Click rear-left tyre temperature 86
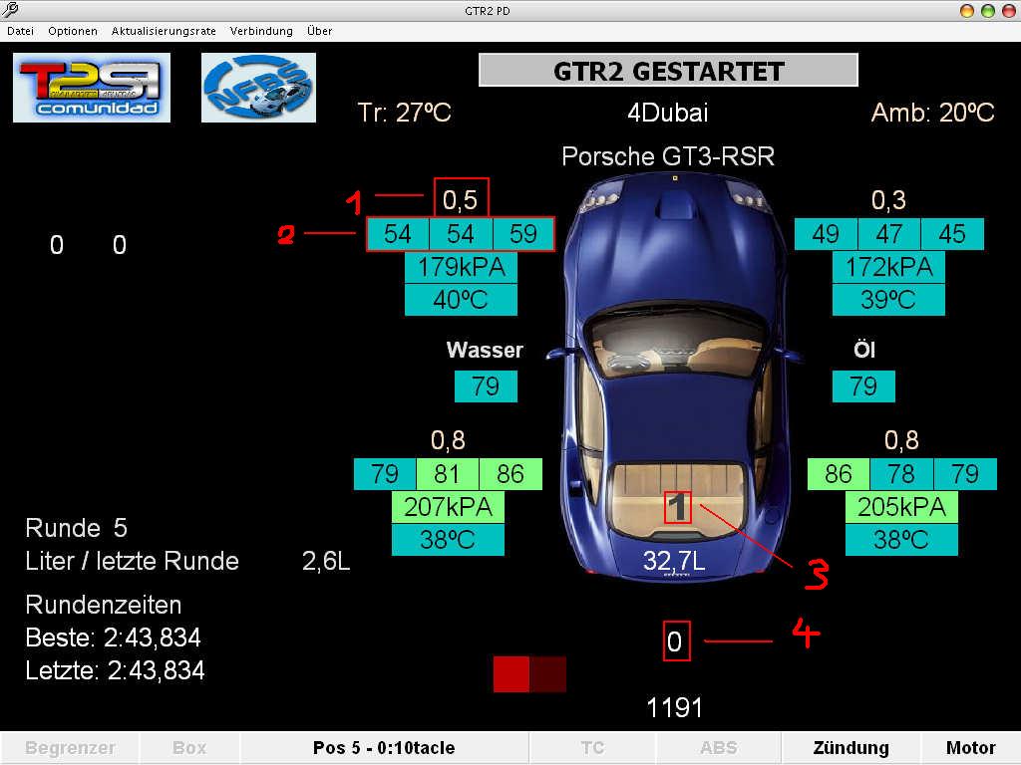 click(510, 474)
